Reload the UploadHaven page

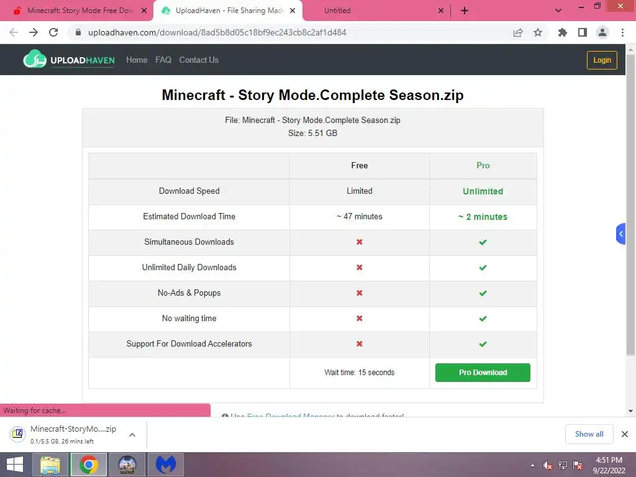point(53,32)
